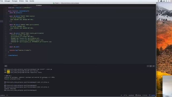Switch to the 2_create.js editor tab
The height and width of the screenshot is (97, 172).
39,5
